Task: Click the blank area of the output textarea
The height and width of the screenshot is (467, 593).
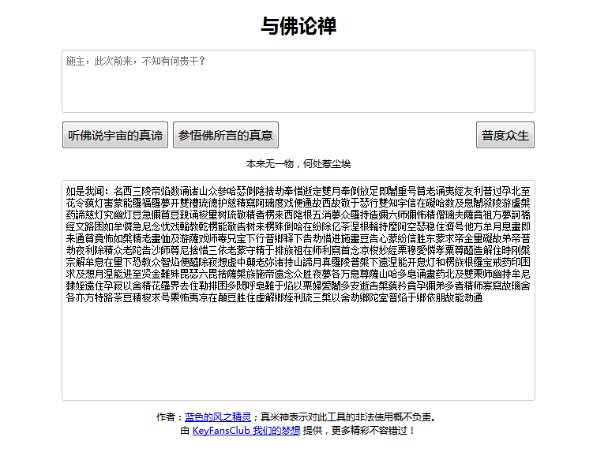Action: point(298,355)
